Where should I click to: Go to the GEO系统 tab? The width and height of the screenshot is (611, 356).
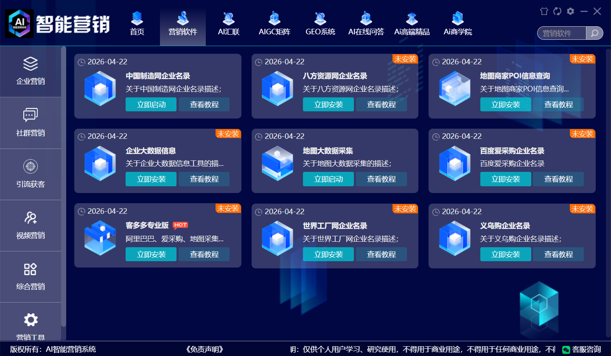320,24
